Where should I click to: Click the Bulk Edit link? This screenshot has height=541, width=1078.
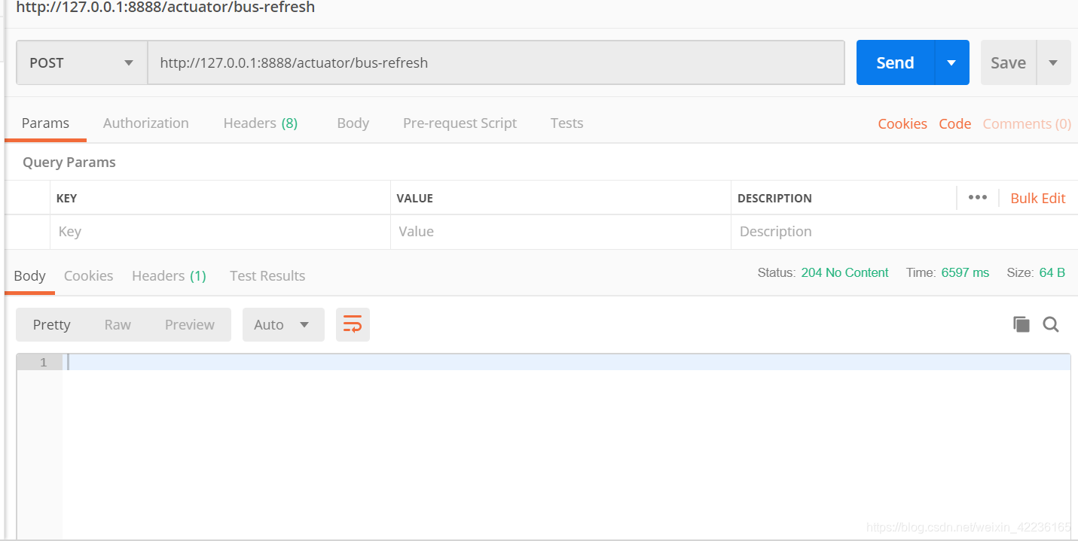(1038, 198)
